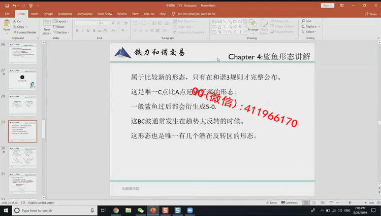Click zoom in plus button

click(365, 203)
